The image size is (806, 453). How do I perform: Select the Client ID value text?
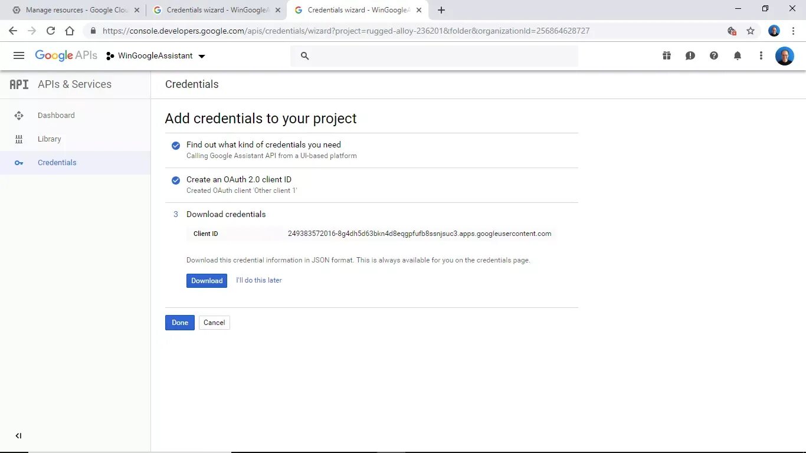pos(420,234)
